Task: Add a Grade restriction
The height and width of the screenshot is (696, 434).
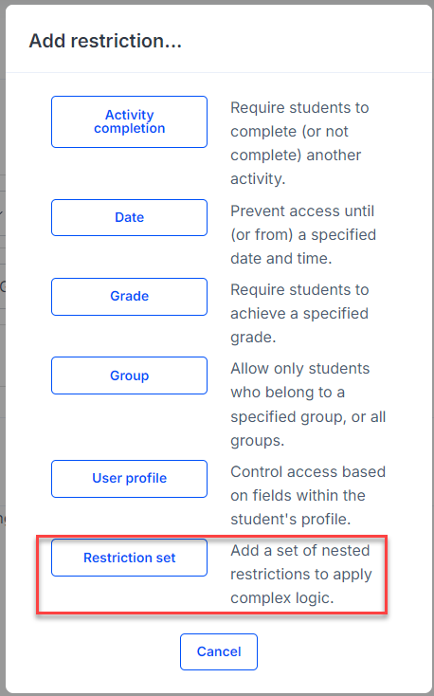Action: [129, 297]
